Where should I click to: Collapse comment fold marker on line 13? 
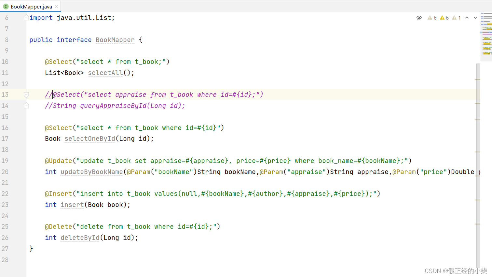pos(26,95)
